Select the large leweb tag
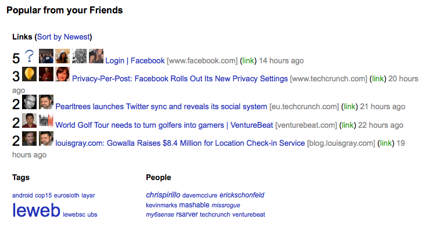This screenshot has width=437, height=230. tap(36, 210)
